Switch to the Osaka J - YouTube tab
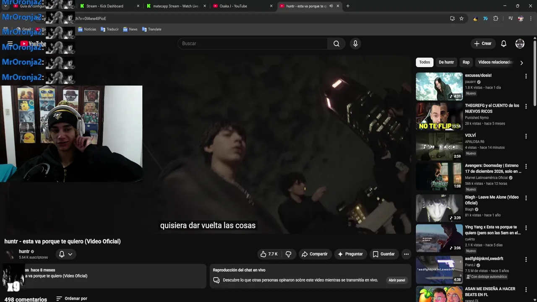The image size is (537, 302). (242, 6)
